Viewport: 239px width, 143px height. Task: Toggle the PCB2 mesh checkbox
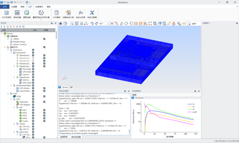tap(44, 96)
